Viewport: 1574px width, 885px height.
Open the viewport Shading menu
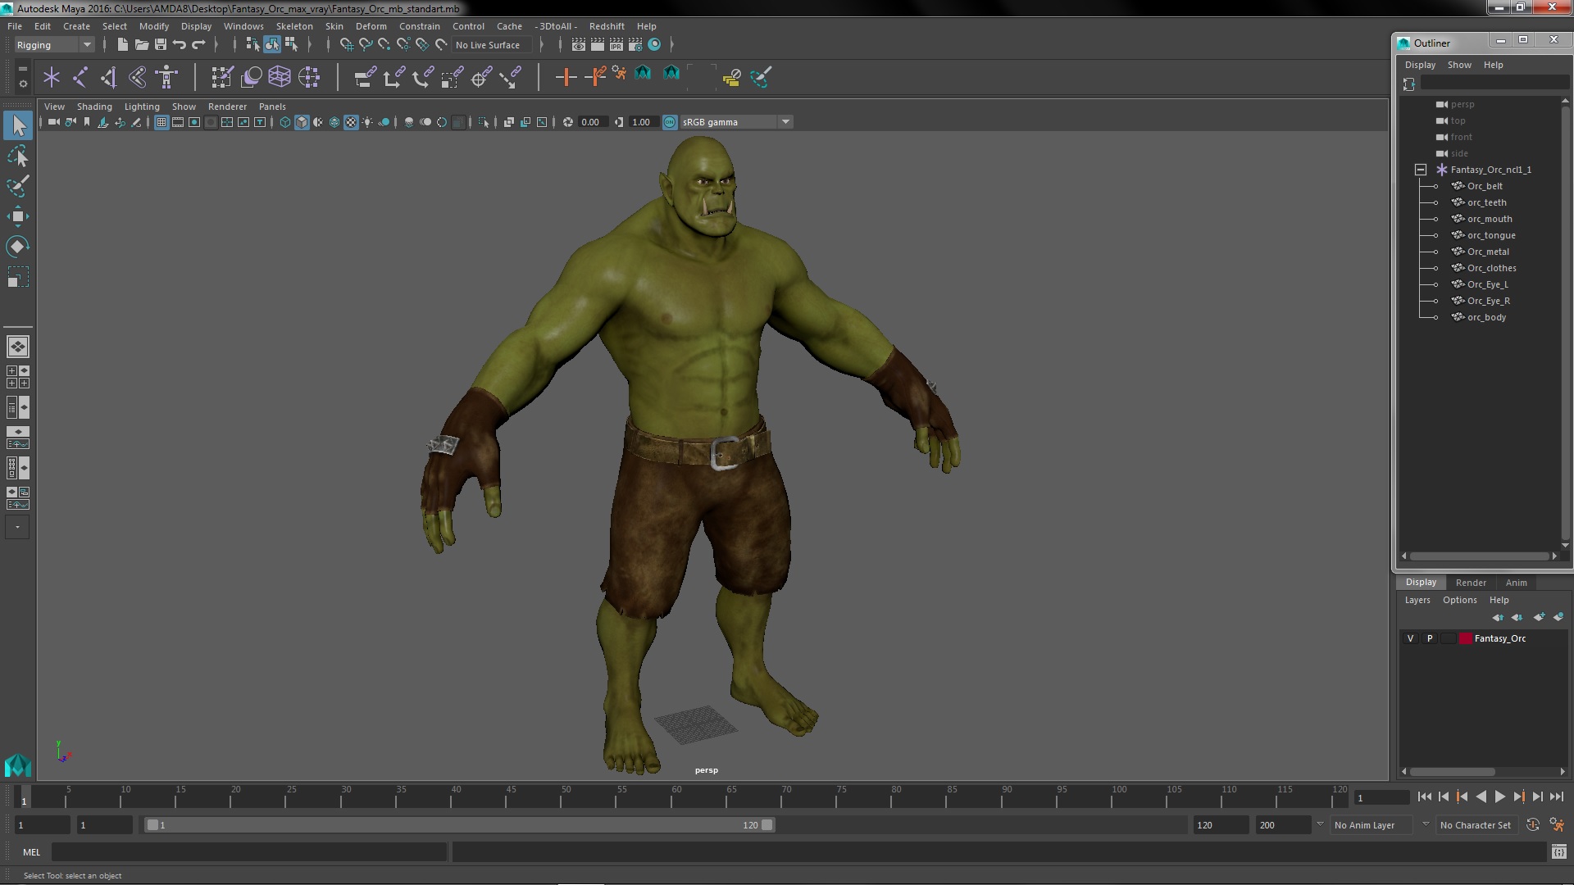(x=94, y=107)
